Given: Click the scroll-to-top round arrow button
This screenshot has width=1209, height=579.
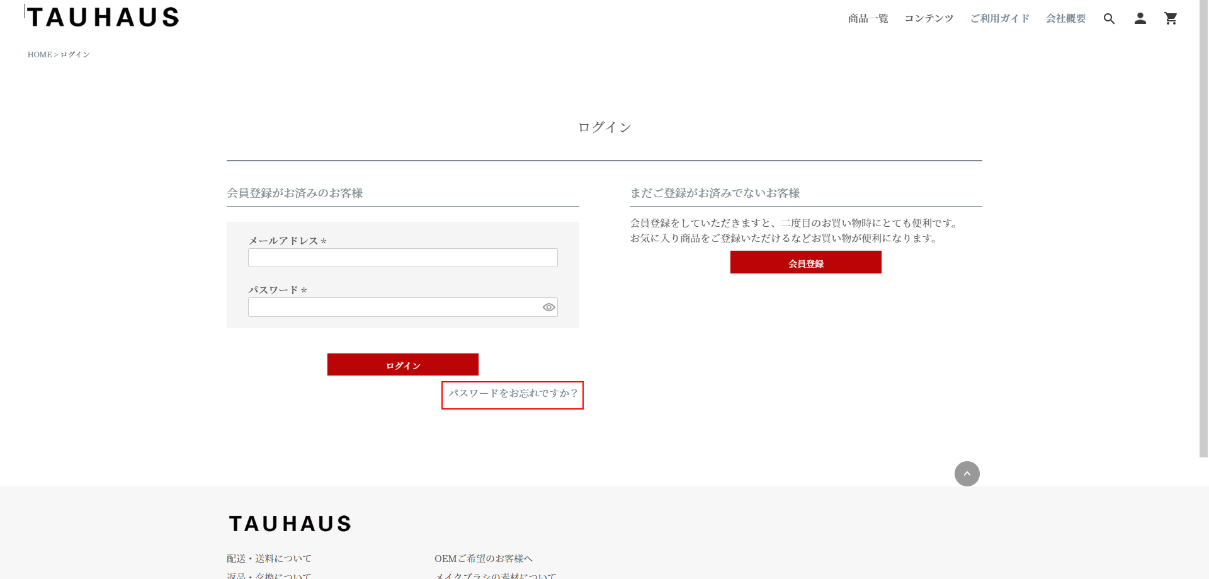Looking at the screenshot, I should pos(967,474).
